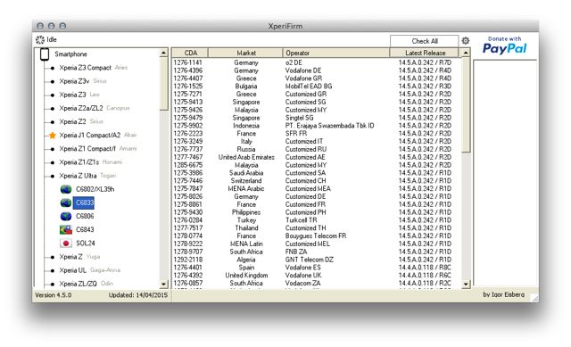Click the globe icon beside C6806
The width and height of the screenshot is (571, 347).
tap(66, 216)
